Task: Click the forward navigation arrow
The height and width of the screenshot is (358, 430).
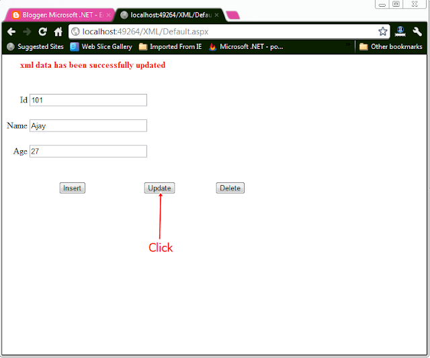Action: [27, 32]
